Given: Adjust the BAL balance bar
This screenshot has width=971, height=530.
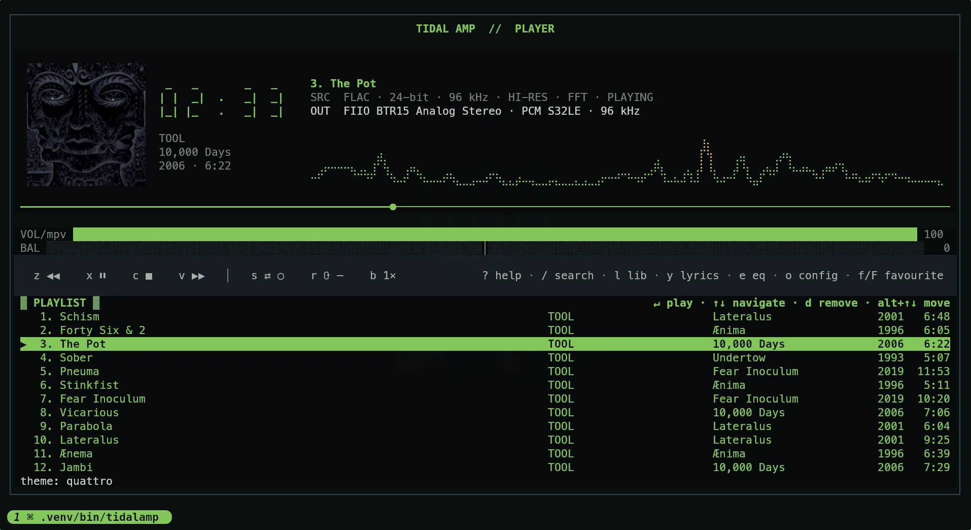Looking at the screenshot, I should (485, 248).
